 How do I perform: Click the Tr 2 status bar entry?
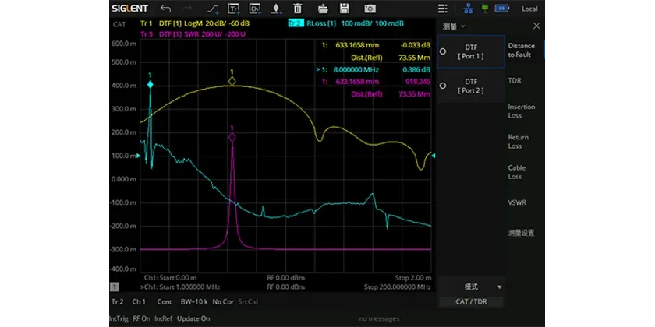tap(118, 301)
